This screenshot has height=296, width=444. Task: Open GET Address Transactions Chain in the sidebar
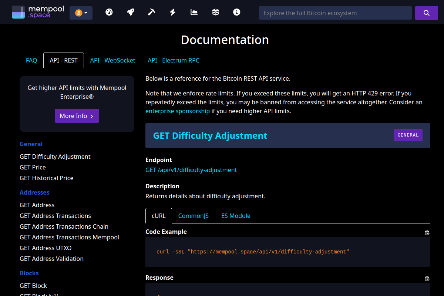[64, 226]
